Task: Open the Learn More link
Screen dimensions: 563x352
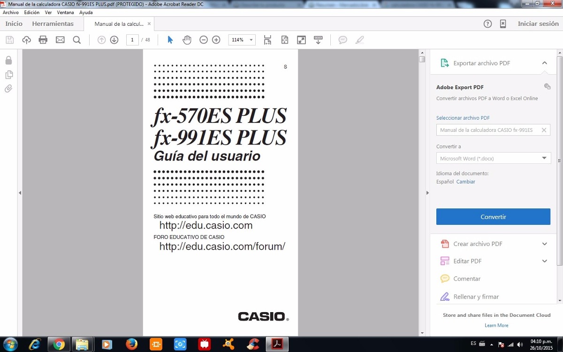Action: point(496,325)
